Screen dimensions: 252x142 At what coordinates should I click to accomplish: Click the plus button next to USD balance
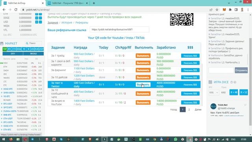click(x=37, y=22)
